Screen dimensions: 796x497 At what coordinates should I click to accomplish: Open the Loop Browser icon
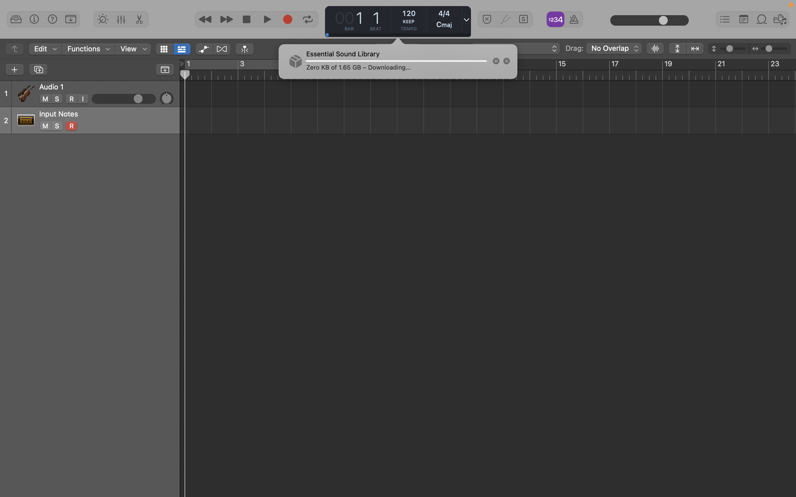(x=761, y=19)
